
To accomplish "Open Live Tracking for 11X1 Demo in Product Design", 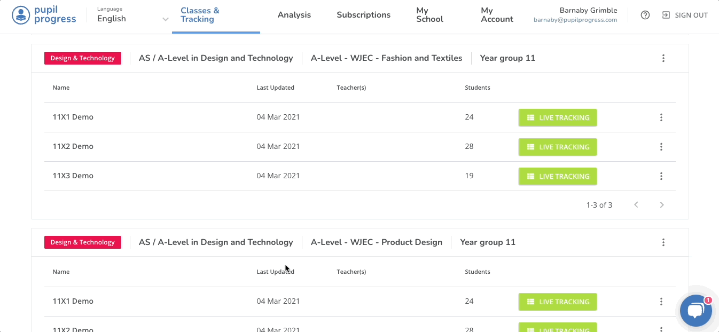I will point(557,302).
